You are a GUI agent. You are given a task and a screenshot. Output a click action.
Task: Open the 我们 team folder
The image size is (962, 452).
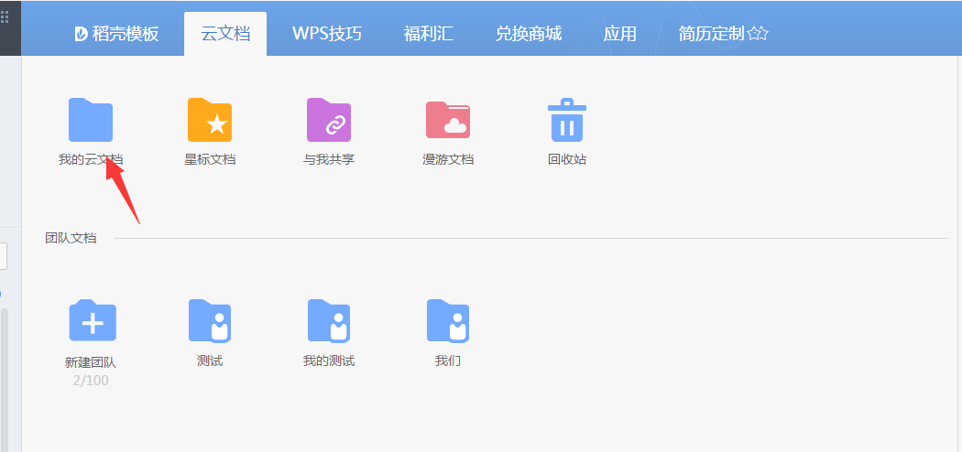(448, 320)
